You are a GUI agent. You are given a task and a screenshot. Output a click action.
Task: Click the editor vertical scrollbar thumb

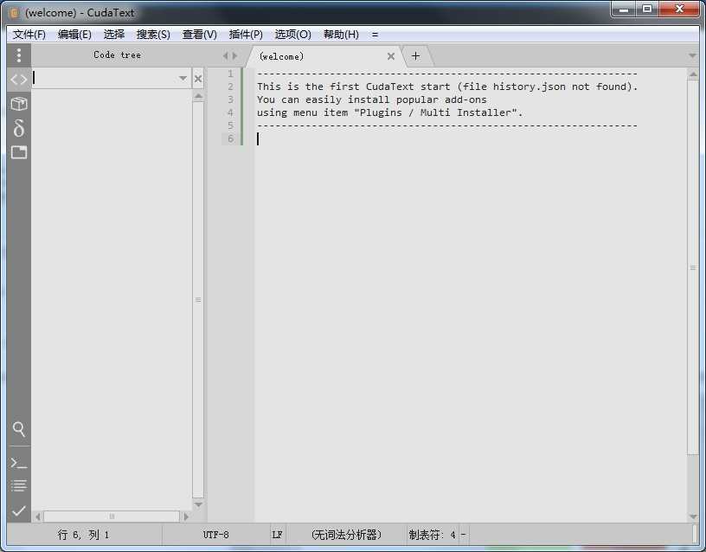(x=693, y=268)
